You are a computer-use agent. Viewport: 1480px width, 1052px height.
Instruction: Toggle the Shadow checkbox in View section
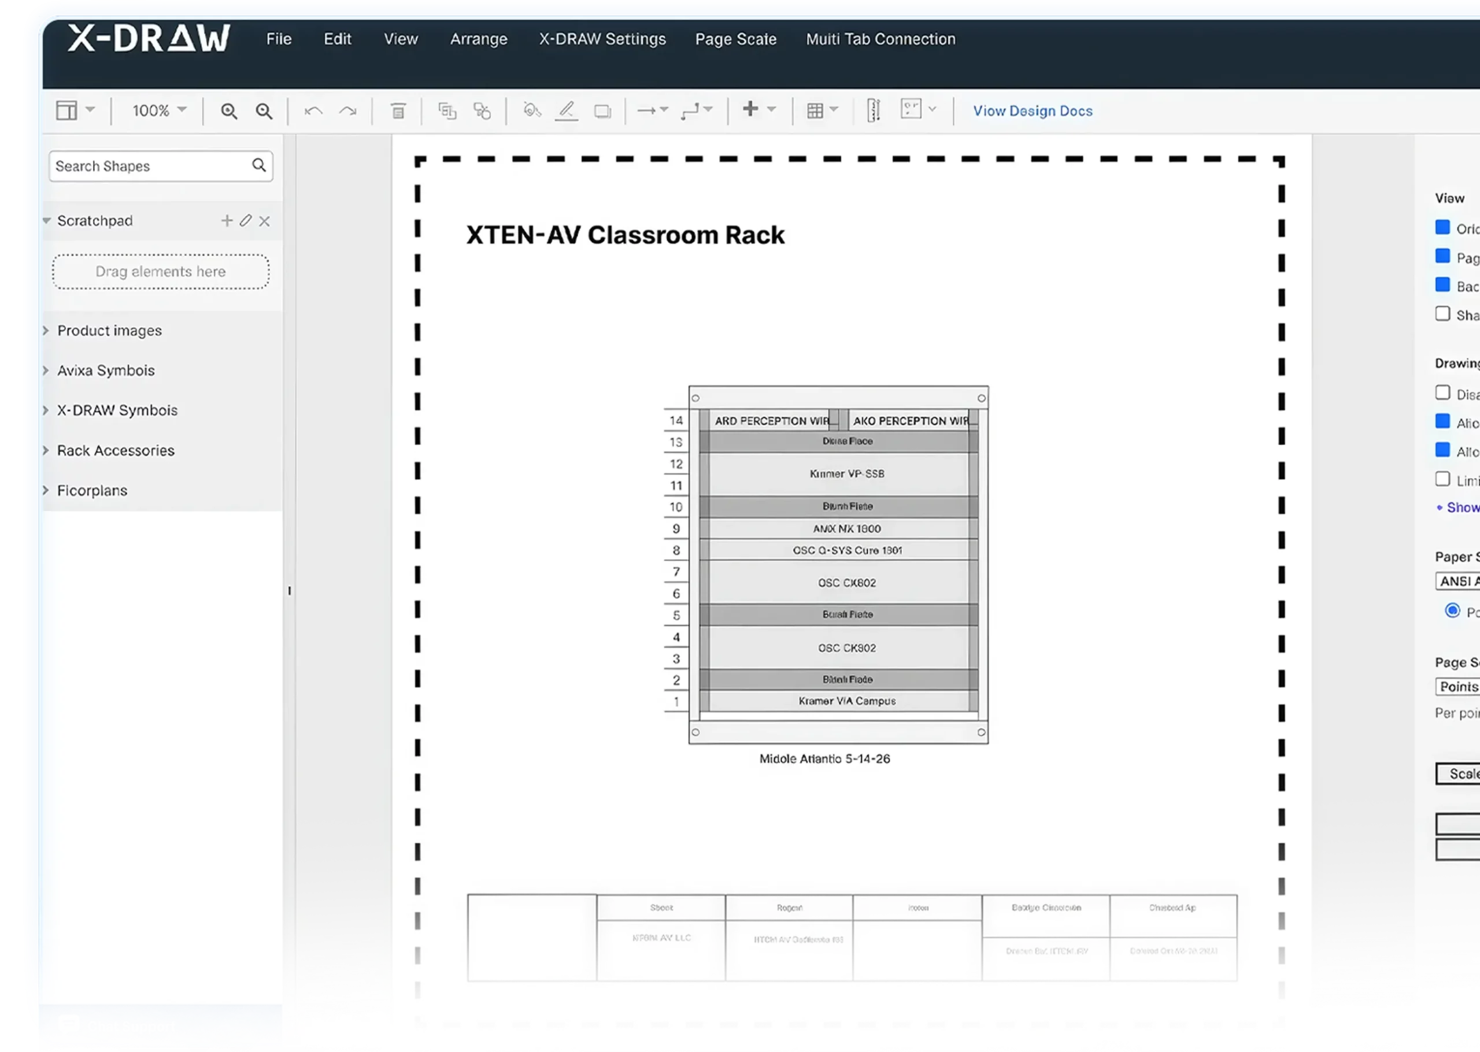tap(1442, 314)
